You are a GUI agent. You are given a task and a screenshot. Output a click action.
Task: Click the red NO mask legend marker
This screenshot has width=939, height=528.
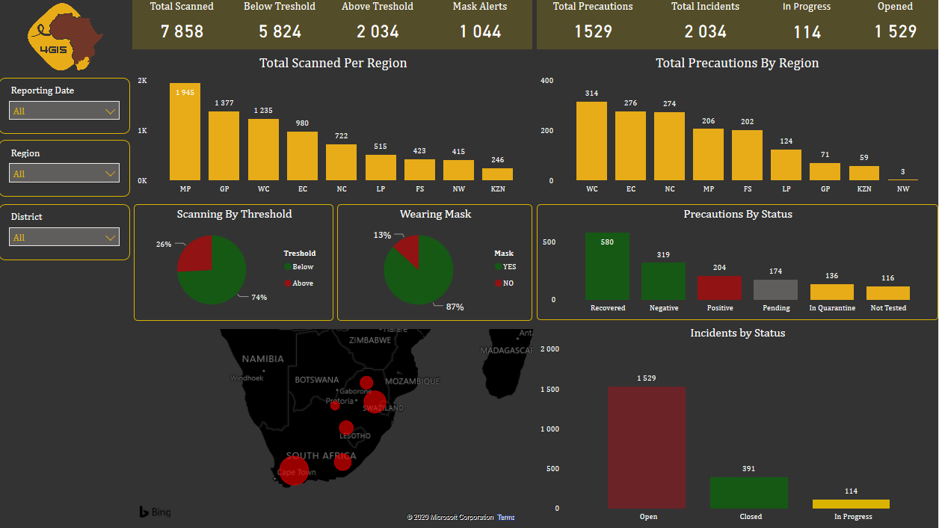498,283
